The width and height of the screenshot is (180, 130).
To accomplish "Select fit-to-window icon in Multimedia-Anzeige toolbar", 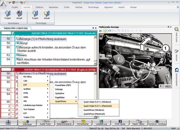I will coord(105,31).
